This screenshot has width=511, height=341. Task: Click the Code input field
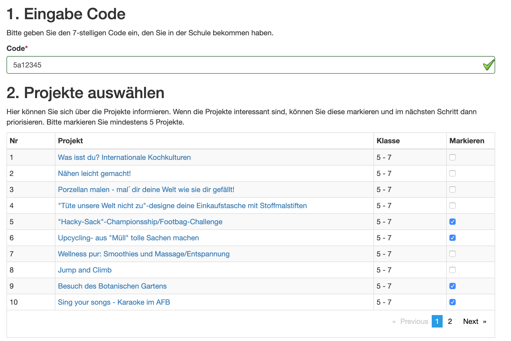[251, 65]
